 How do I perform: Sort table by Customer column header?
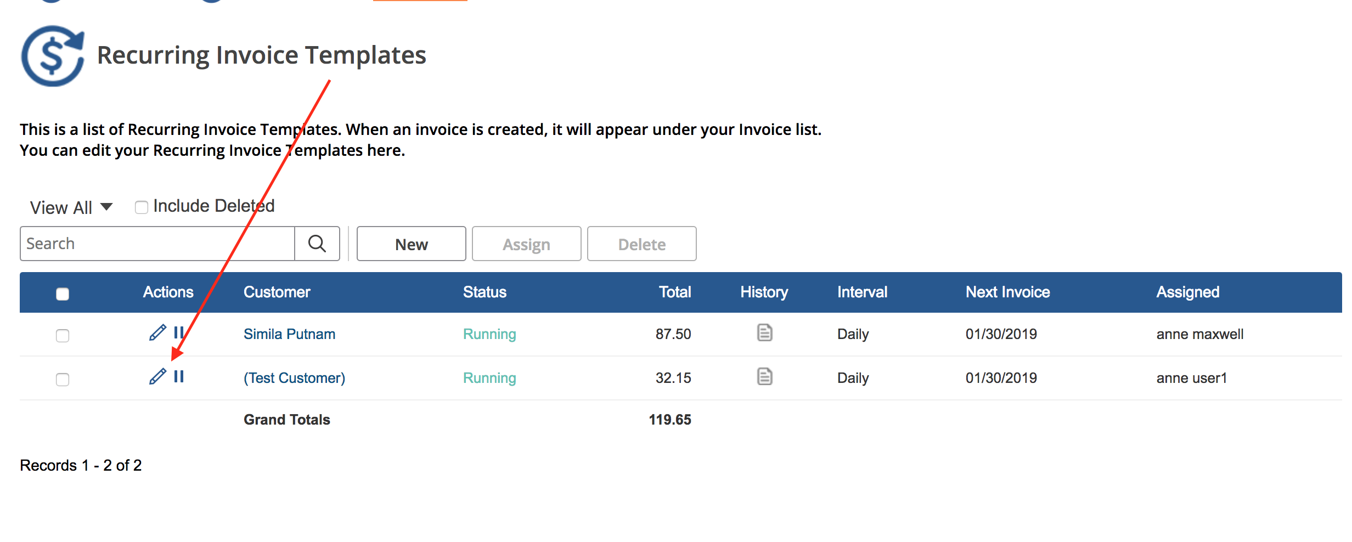(277, 292)
